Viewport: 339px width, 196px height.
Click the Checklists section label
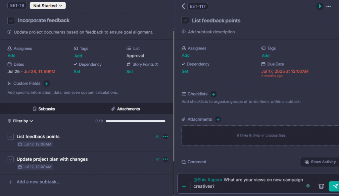[x=197, y=94]
